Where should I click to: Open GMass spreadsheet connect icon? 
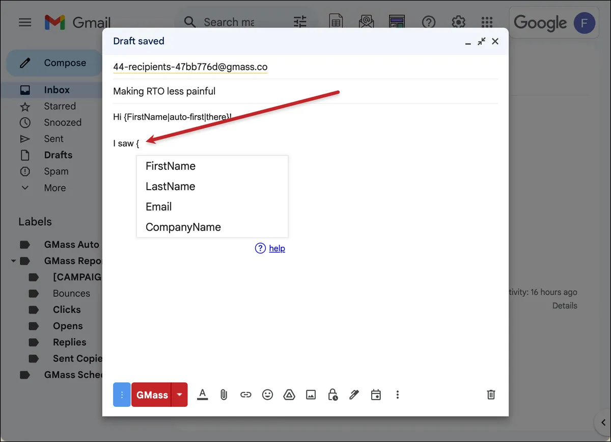tap(336, 22)
